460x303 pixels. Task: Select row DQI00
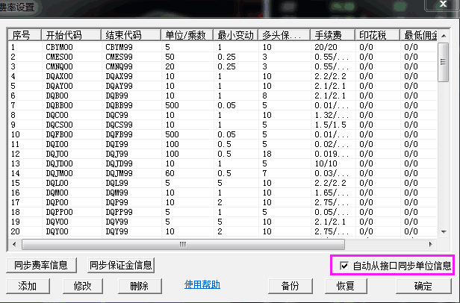point(223,144)
